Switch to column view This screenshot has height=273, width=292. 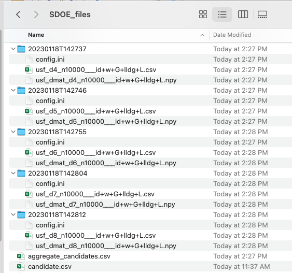pyautogui.click(x=243, y=15)
